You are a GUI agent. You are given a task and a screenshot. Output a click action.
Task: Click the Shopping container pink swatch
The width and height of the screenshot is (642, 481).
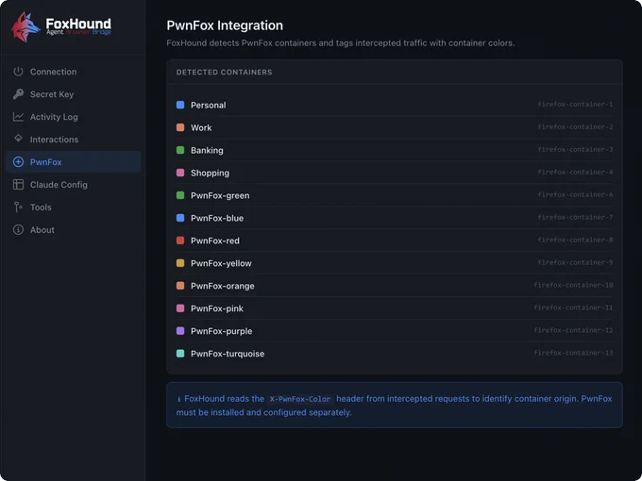tap(180, 173)
